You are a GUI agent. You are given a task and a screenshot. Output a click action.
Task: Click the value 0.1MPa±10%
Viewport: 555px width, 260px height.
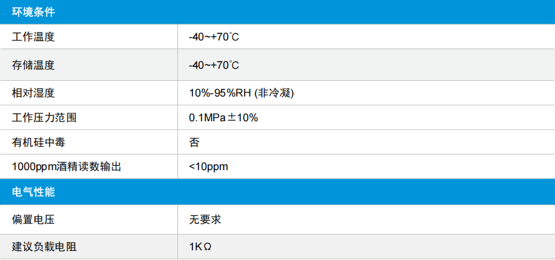[223, 118]
